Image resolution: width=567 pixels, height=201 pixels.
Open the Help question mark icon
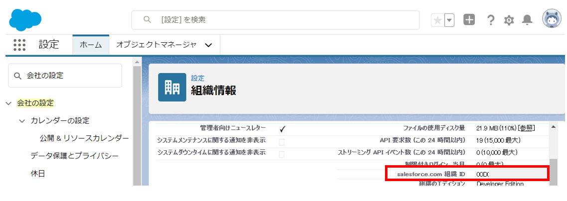pos(491,20)
